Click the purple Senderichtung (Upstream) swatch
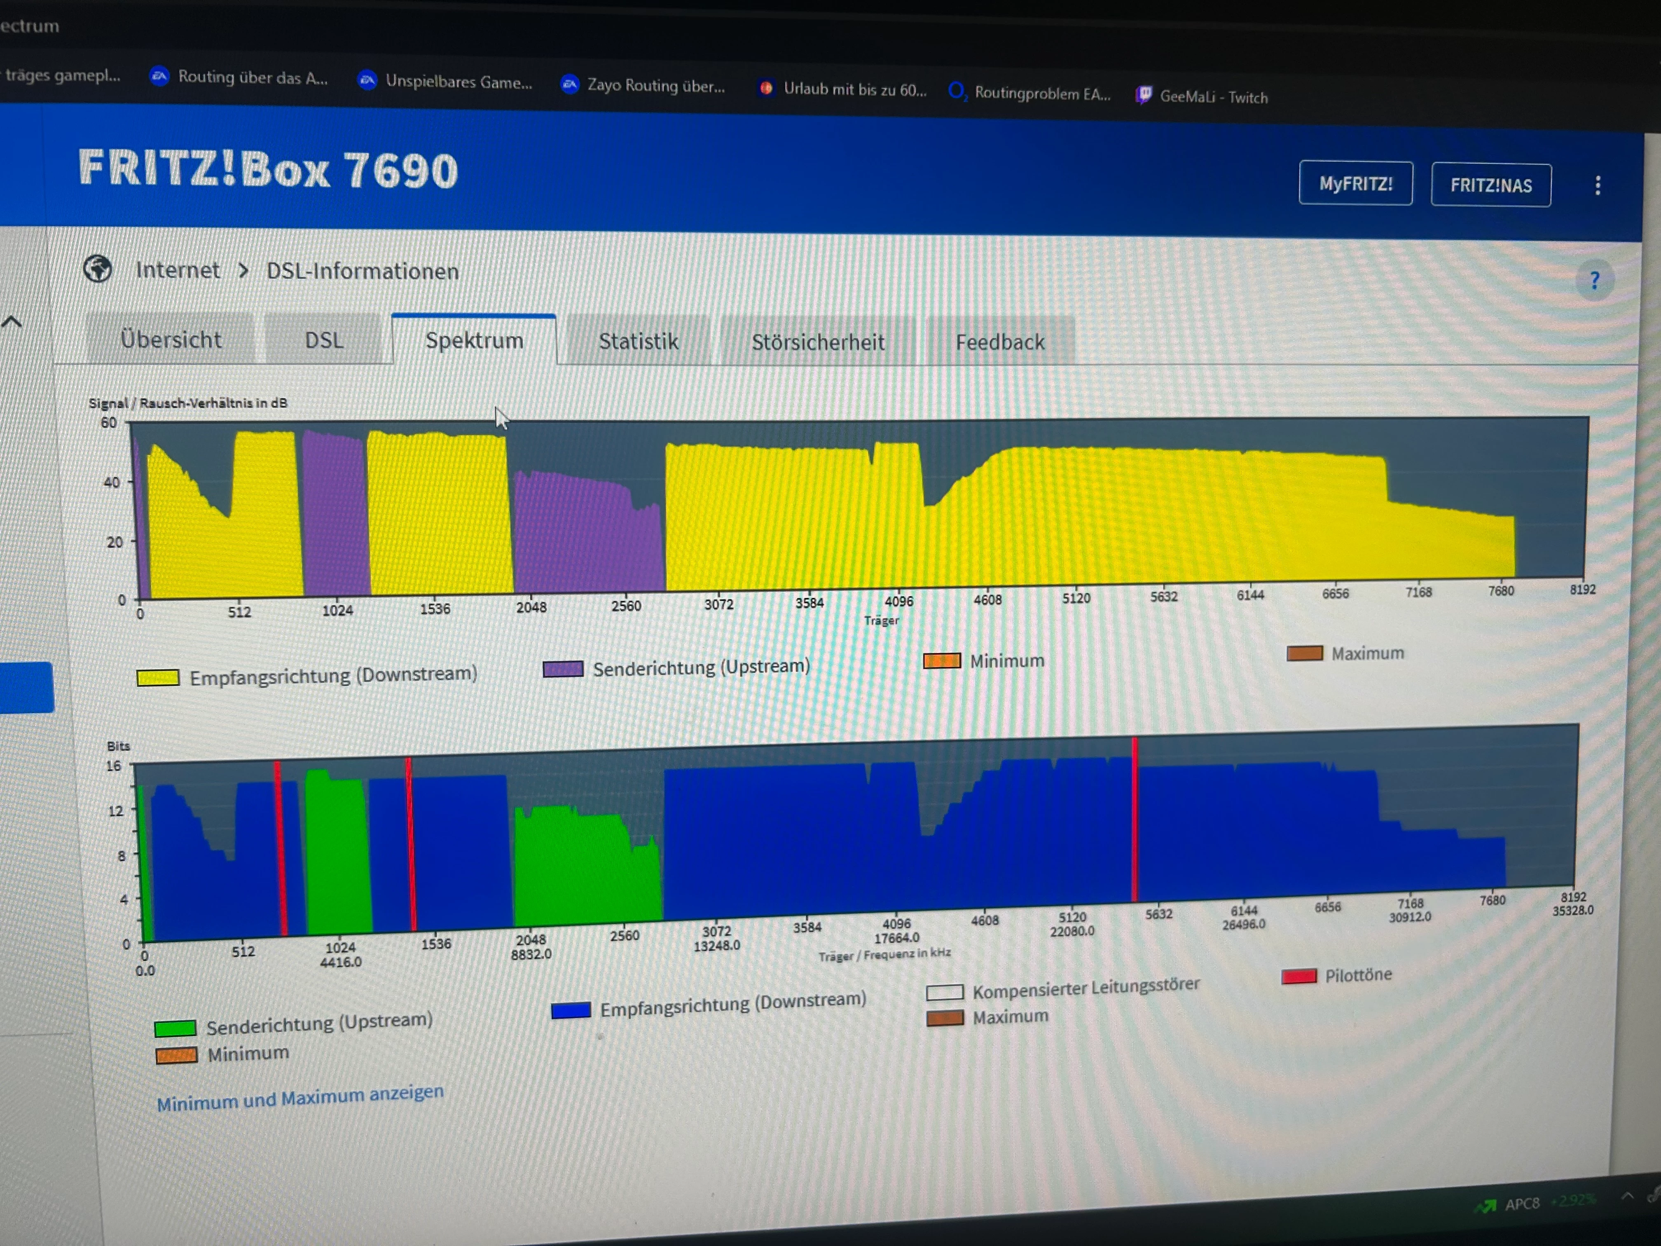Viewport: 1661px width, 1246px height. [x=563, y=668]
